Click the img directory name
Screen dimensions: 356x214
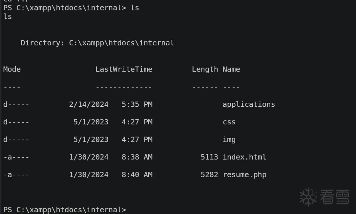pos(229,140)
